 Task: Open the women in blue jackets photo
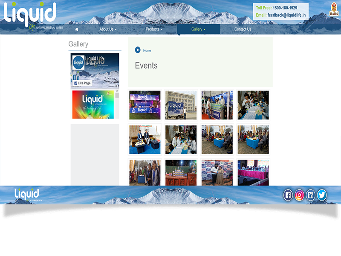click(x=145, y=173)
